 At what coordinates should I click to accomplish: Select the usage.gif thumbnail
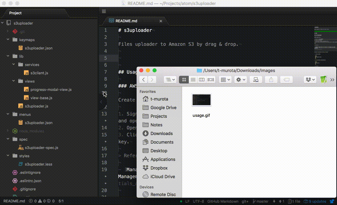(x=201, y=100)
